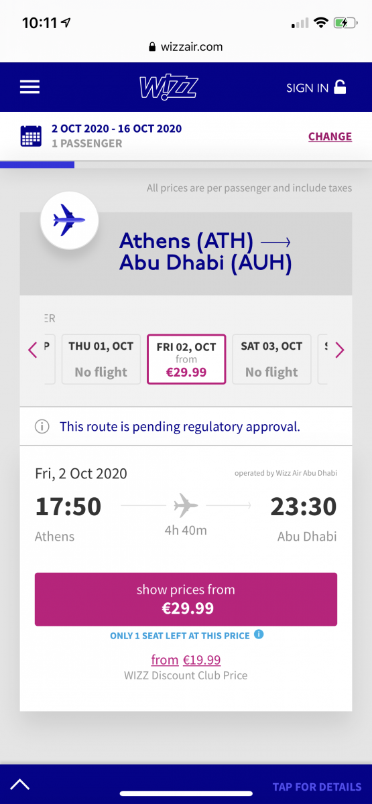The image size is (372, 804).
Task: Select the FRI 02, OCT date tab
Action: click(x=186, y=359)
